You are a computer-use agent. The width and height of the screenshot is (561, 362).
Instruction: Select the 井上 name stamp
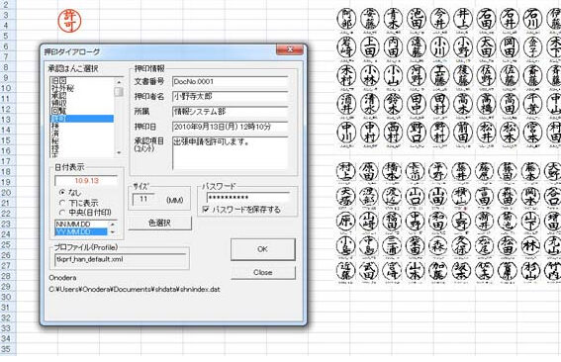coord(463,19)
